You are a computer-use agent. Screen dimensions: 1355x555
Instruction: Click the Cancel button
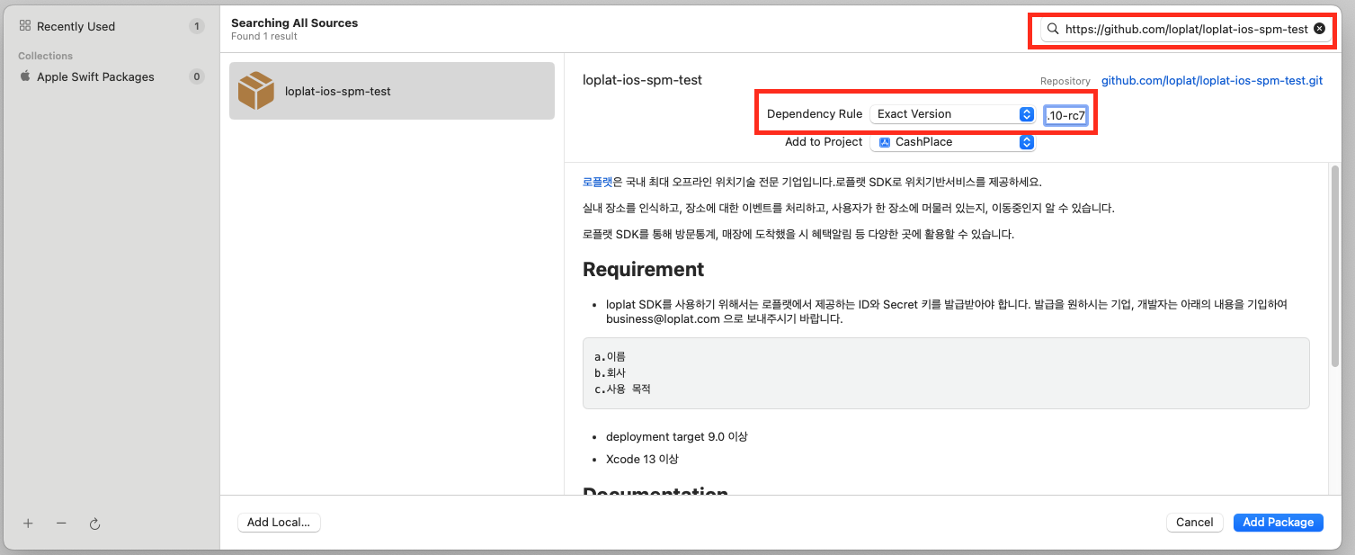click(1194, 522)
